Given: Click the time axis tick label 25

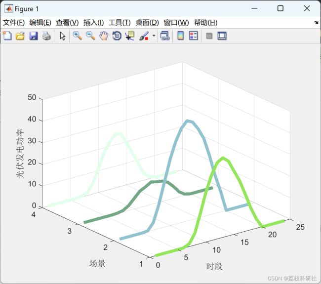Looking at the screenshot, I should [300, 227].
